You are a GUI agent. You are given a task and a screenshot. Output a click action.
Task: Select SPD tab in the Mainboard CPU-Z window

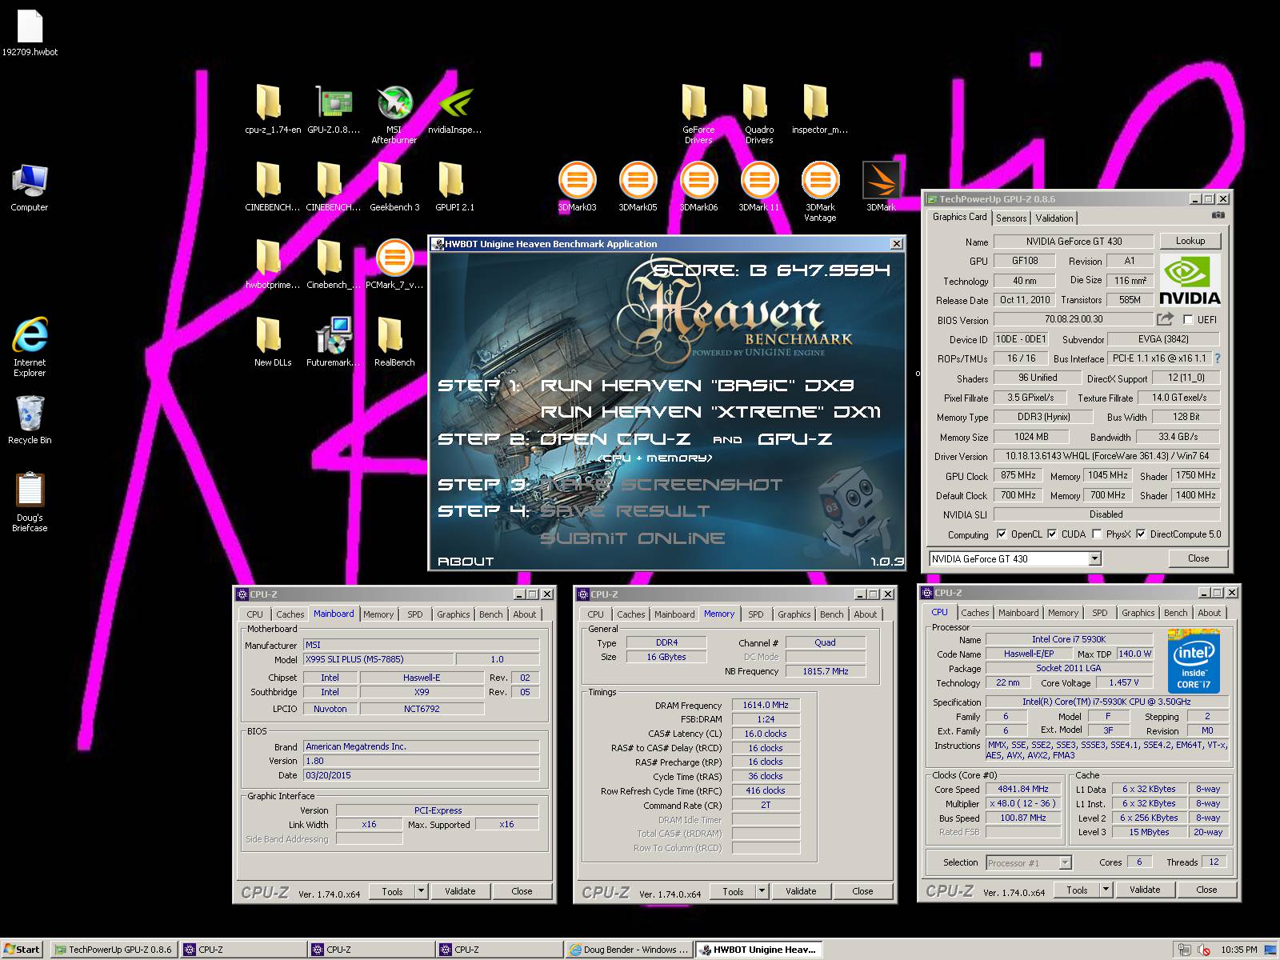pos(414,614)
